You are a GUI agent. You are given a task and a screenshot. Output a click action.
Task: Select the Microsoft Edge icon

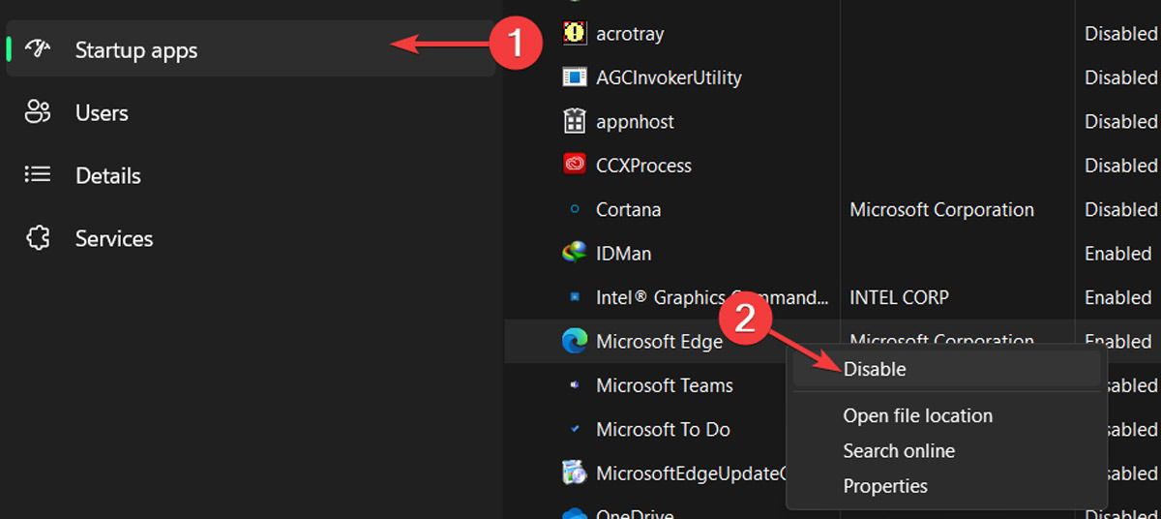coord(575,341)
